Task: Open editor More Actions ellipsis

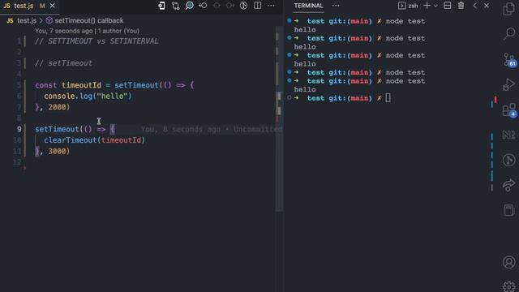Action: (x=271, y=6)
